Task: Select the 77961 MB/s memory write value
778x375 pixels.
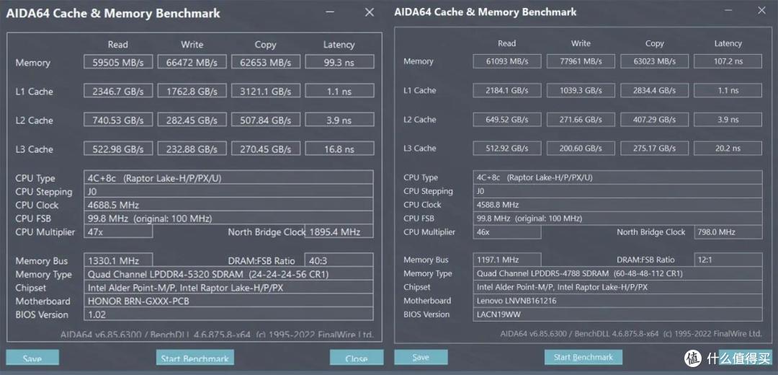Action: (581, 61)
